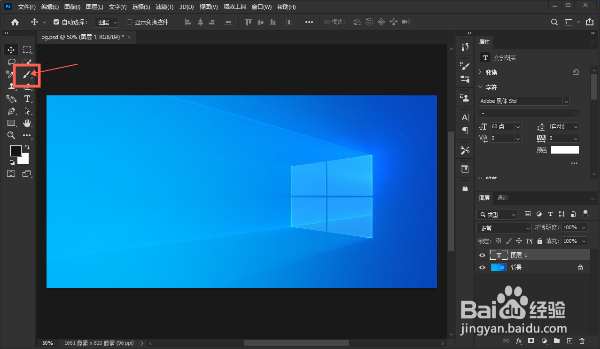Image resolution: width=600 pixels, height=349 pixels.
Task: Toggle the pixel layers filter
Action: tap(528, 214)
